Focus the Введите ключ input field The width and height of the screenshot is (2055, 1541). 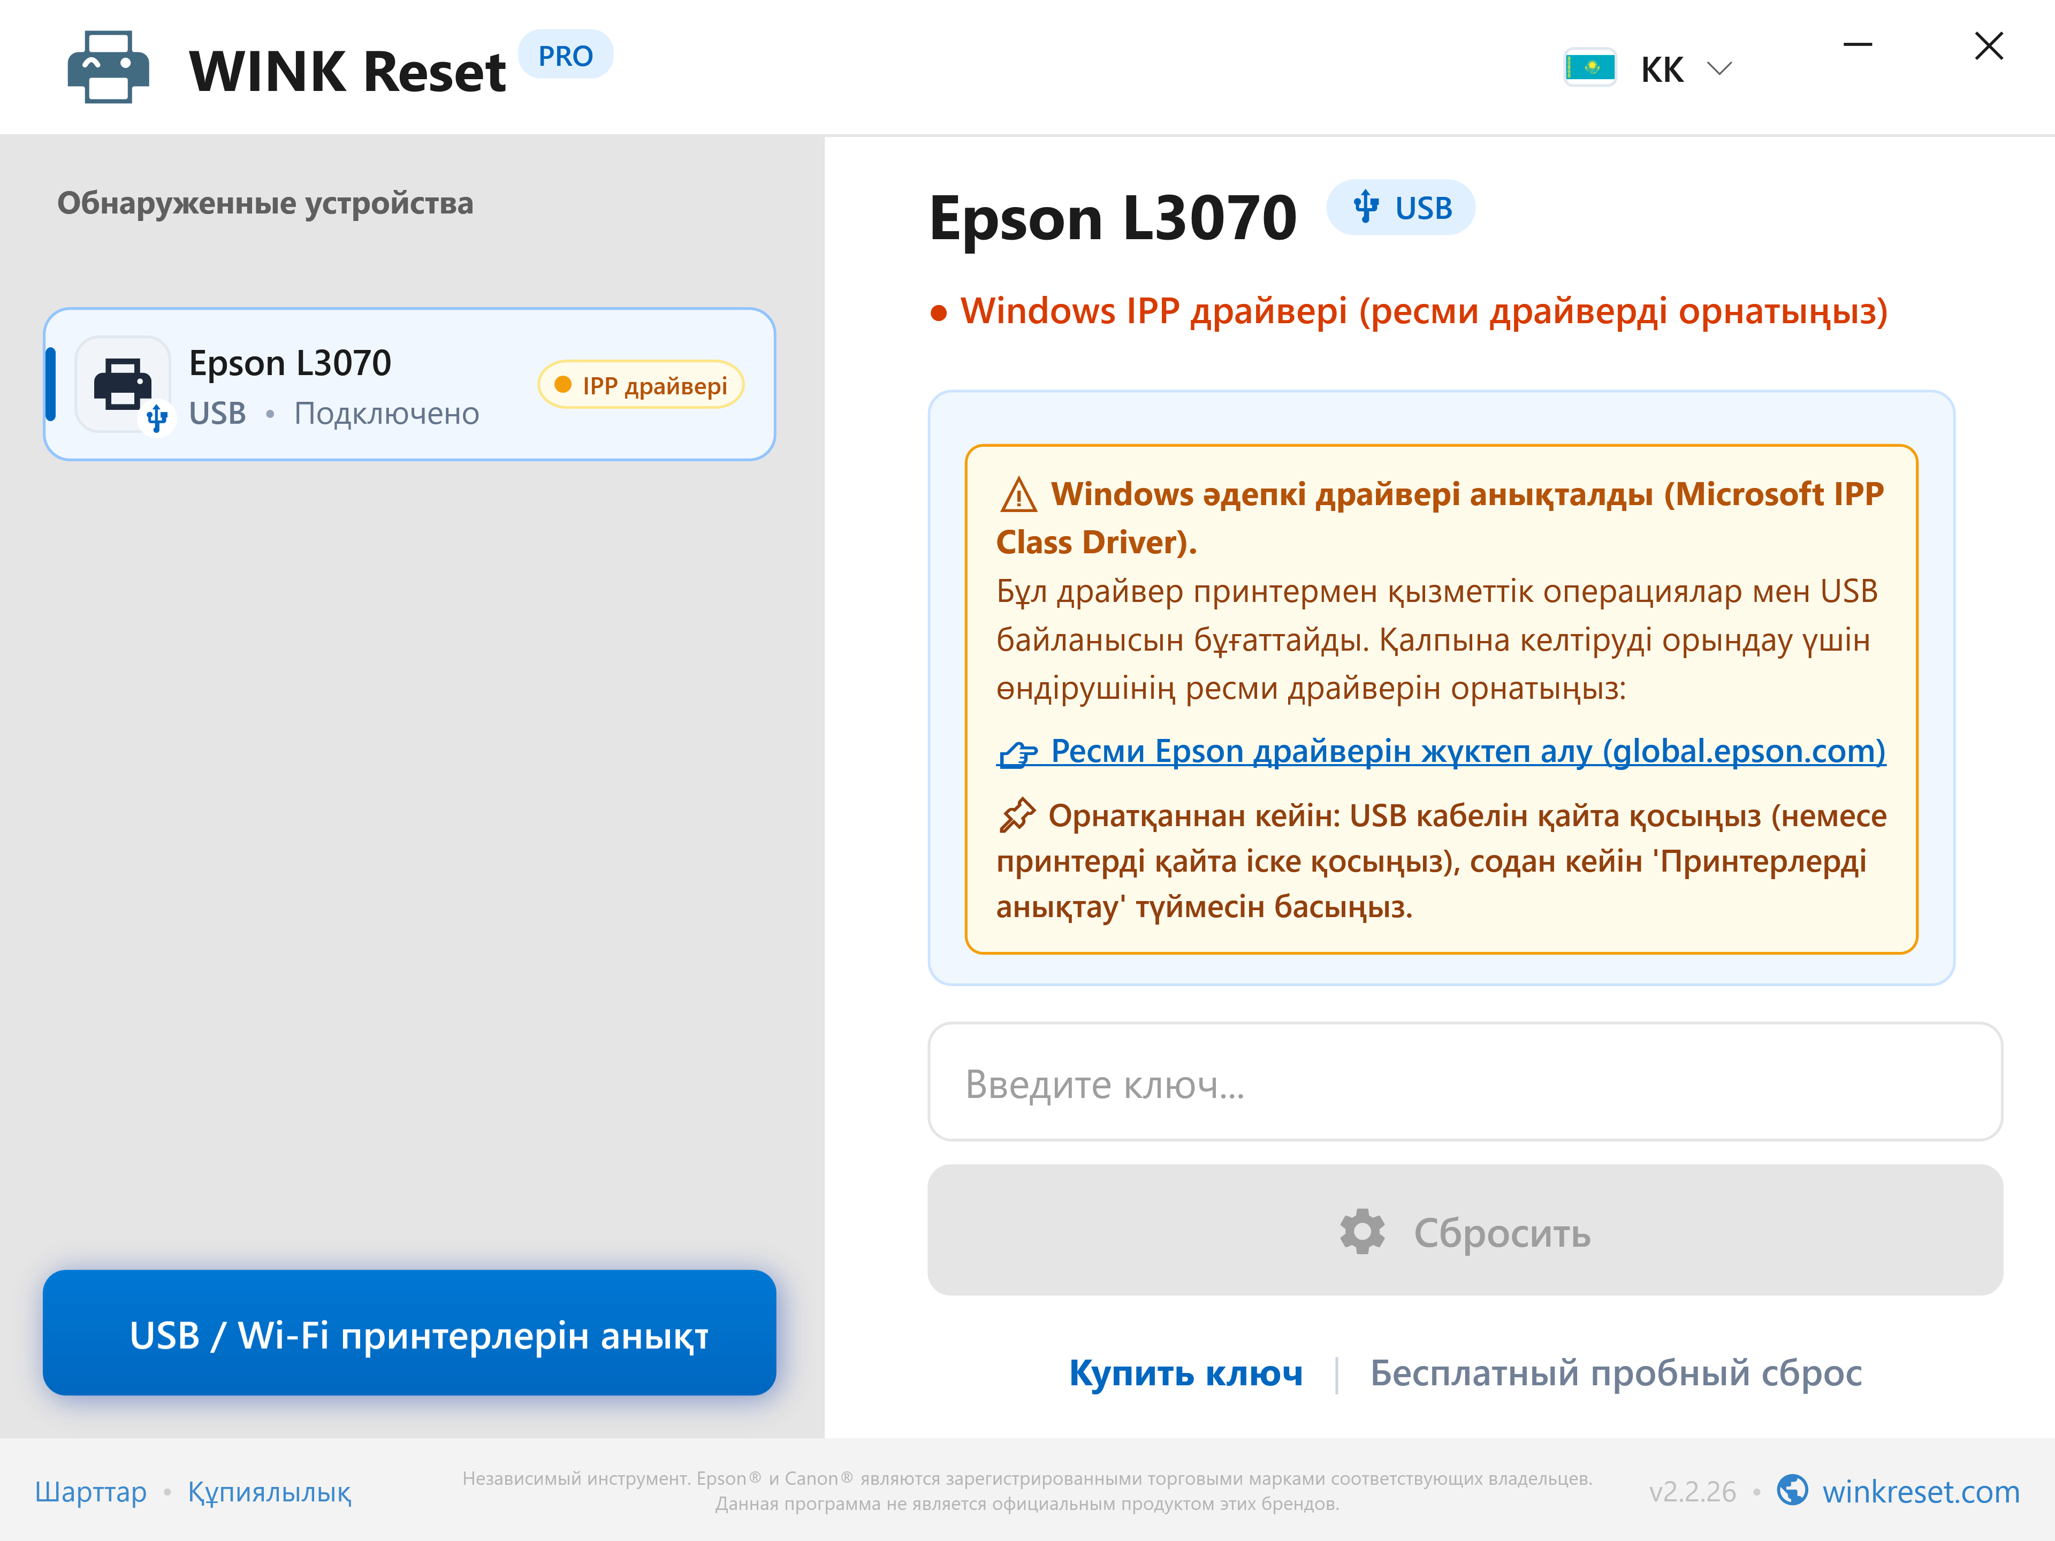click(x=1465, y=1082)
